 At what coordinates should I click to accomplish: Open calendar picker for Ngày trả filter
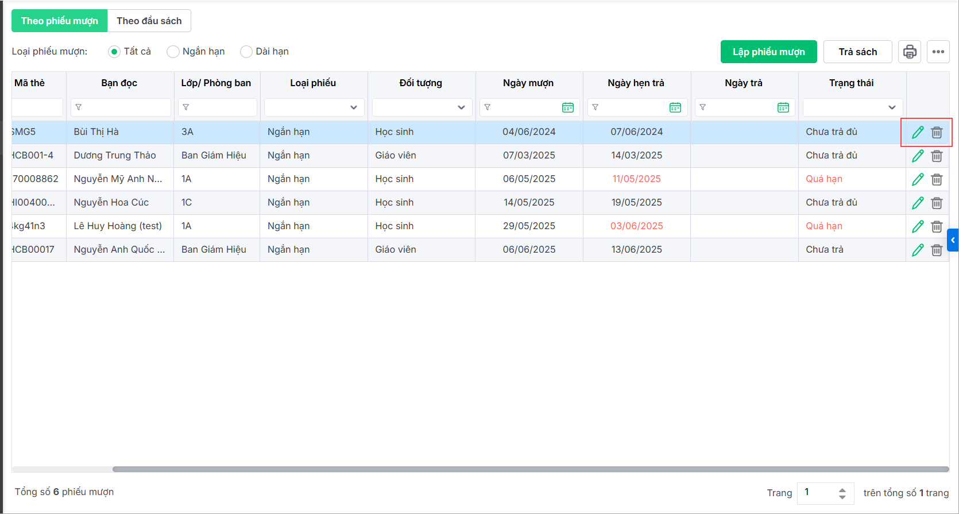783,107
